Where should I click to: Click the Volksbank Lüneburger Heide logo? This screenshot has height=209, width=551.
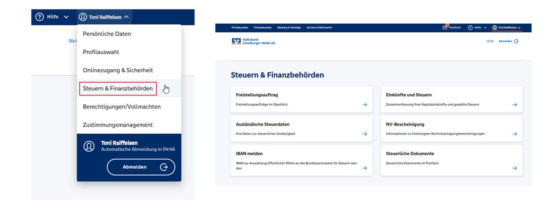pos(254,41)
